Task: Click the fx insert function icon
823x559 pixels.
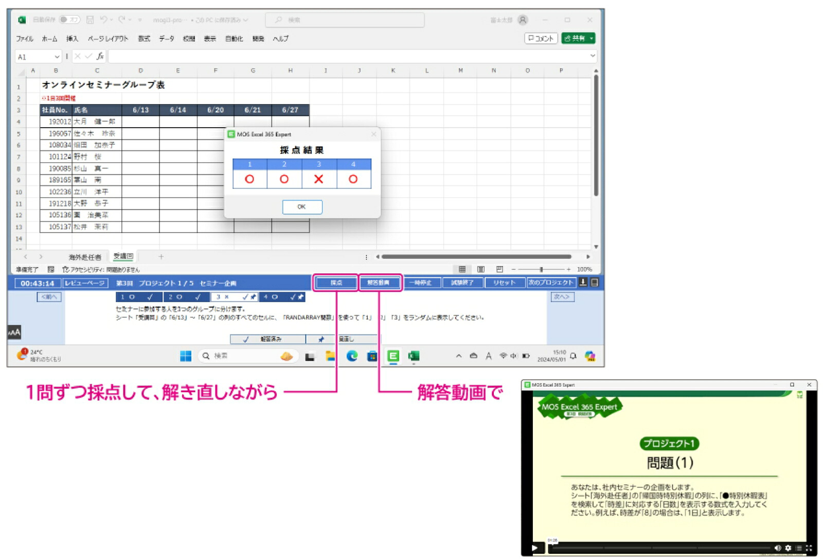Action: (x=100, y=56)
